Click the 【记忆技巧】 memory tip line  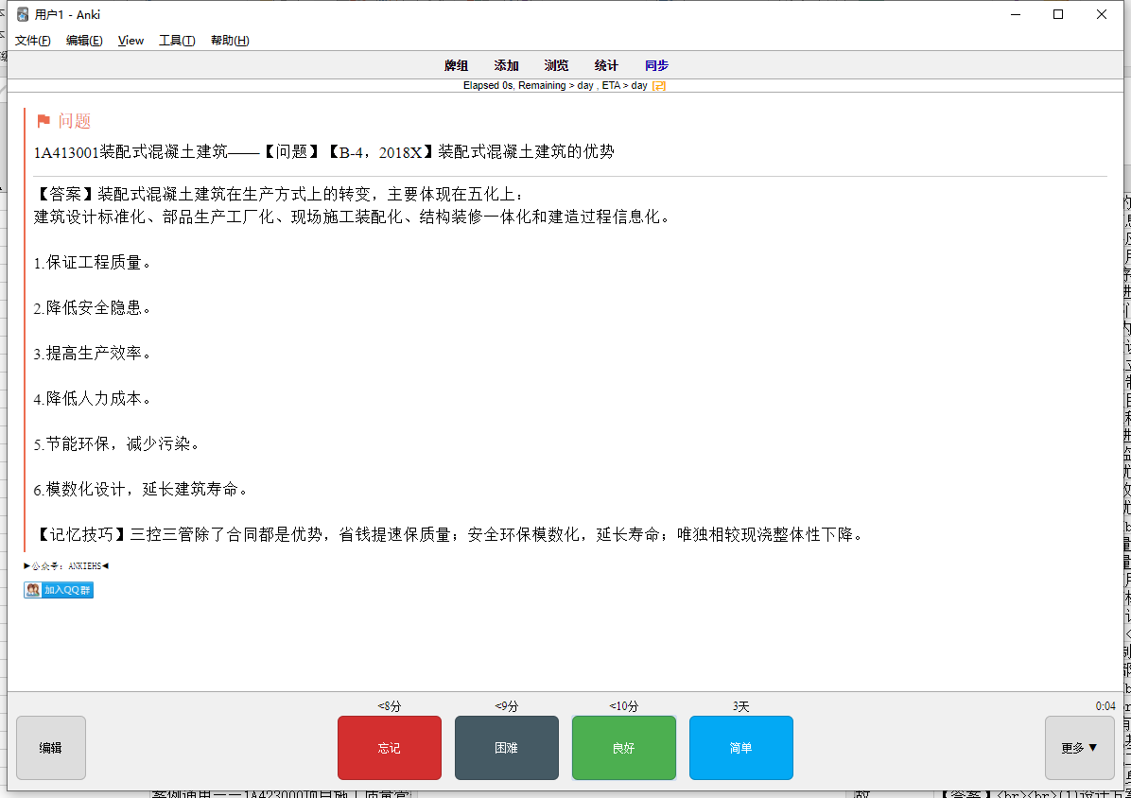click(x=448, y=535)
